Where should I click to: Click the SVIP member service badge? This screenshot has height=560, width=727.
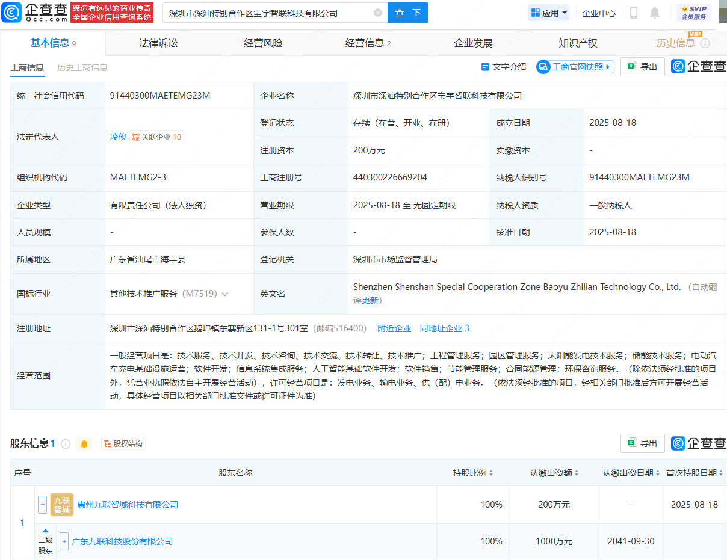(693, 13)
